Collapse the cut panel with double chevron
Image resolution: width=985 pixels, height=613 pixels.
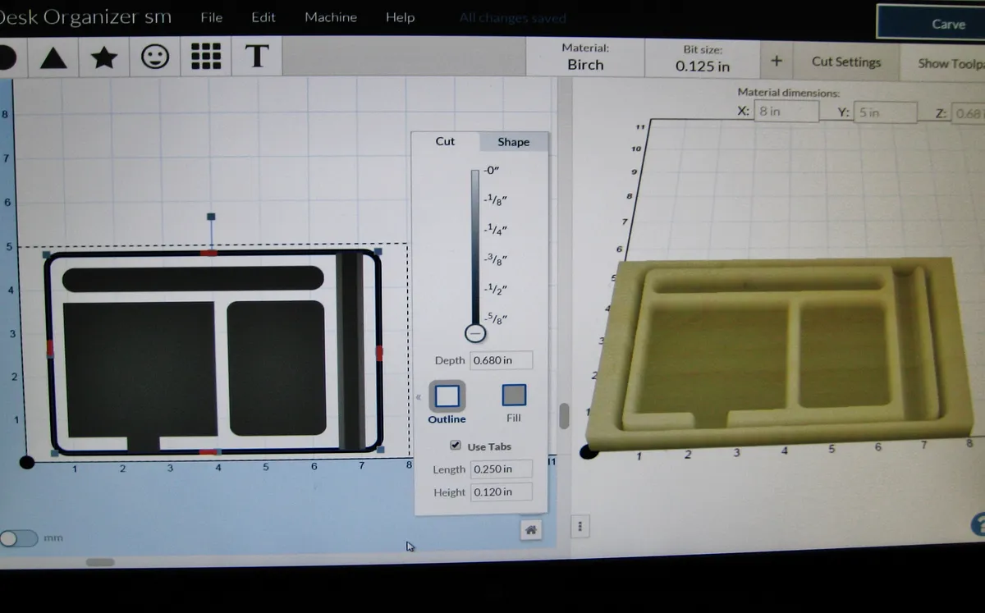pos(419,397)
